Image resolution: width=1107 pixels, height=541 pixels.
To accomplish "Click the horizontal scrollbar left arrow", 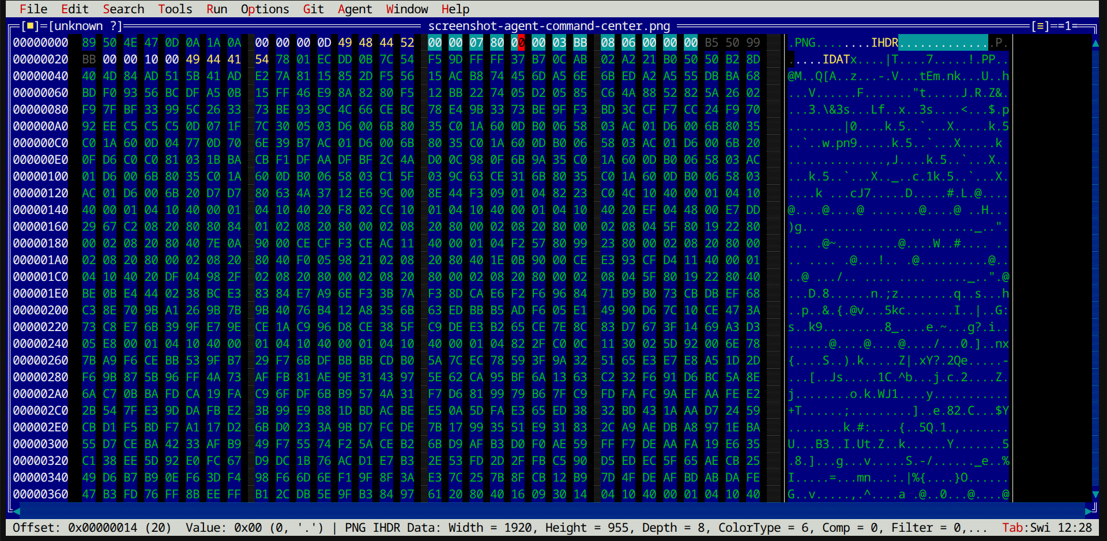I will [17, 511].
